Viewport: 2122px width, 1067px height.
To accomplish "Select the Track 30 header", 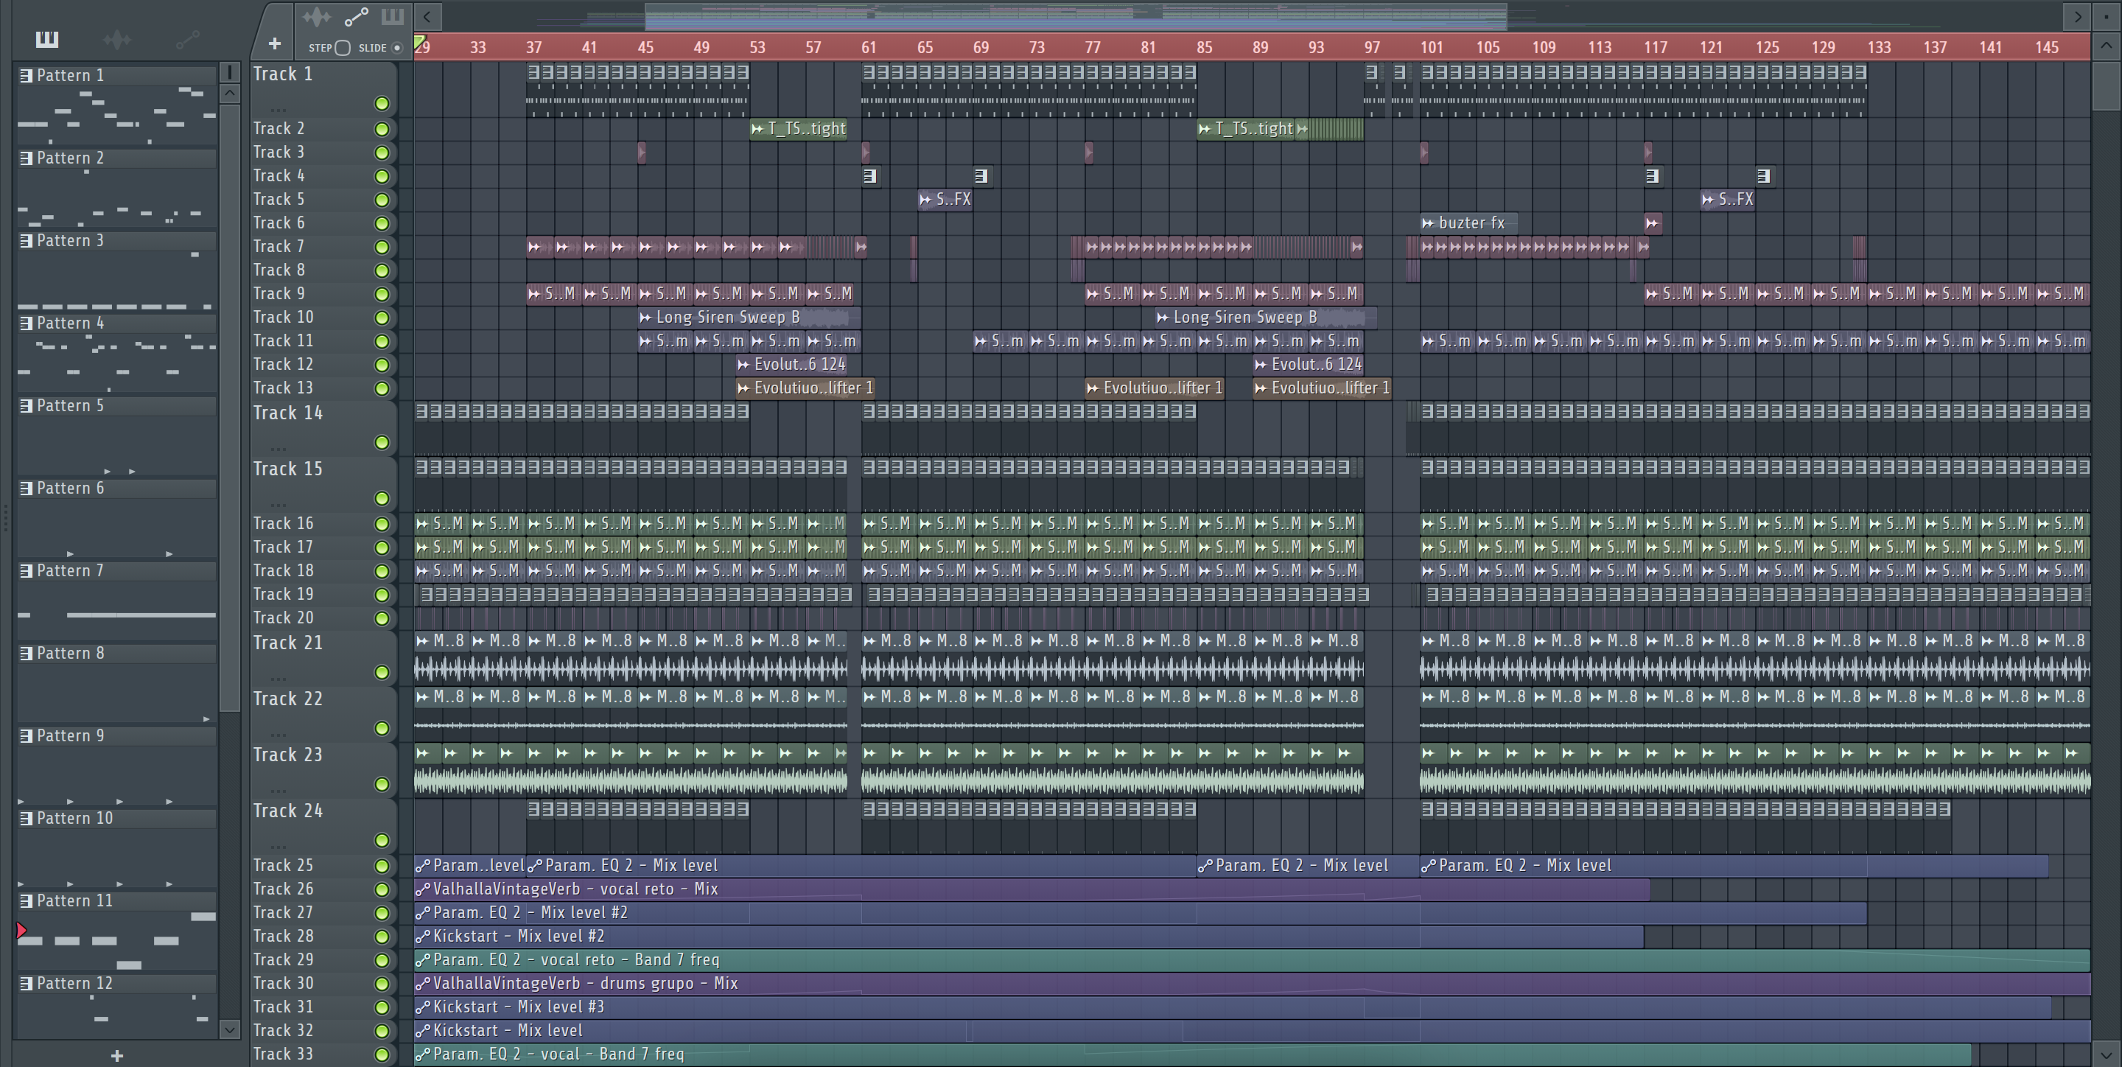I will pos(323,984).
